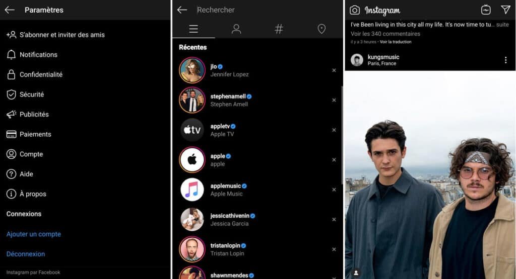Open the Apple TV logo avatar
This screenshot has width=516, height=279.
coord(192,130)
